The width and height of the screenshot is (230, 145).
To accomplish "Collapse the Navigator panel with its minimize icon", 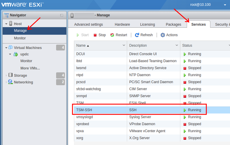I will tap(62, 15).
